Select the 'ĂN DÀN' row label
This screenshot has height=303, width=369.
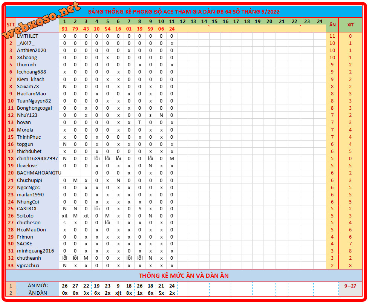coord(38,293)
